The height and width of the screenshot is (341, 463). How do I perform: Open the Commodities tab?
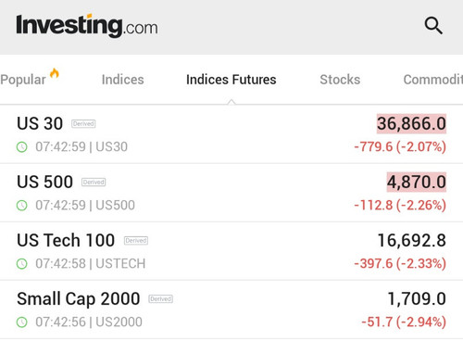(x=433, y=80)
